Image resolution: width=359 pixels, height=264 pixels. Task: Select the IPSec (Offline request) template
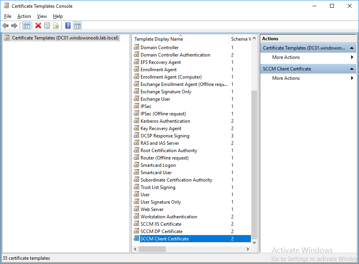(x=163, y=114)
